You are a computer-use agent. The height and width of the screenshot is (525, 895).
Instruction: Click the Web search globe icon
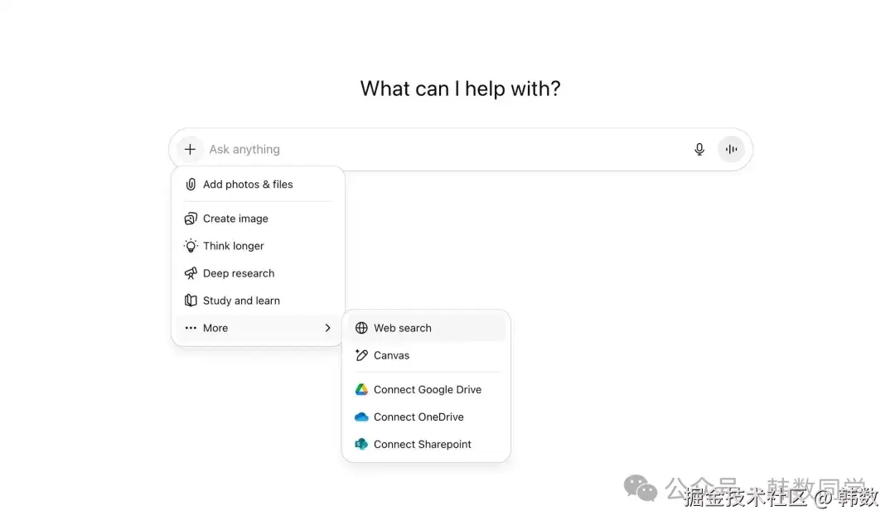(361, 328)
